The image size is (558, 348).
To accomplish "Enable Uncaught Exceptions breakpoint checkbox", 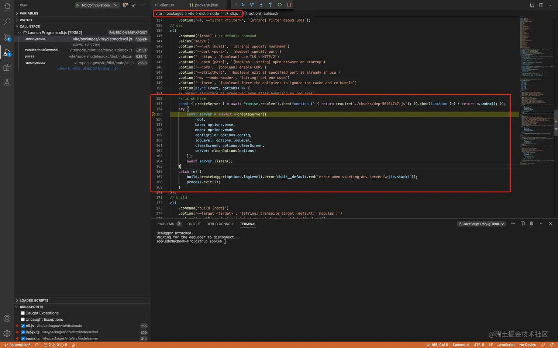I will click(x=23, y=319).
